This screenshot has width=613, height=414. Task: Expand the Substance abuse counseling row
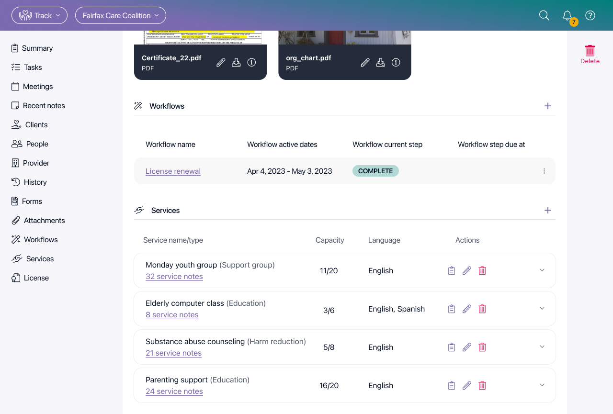pyautogui.click(x=542, y=347)
